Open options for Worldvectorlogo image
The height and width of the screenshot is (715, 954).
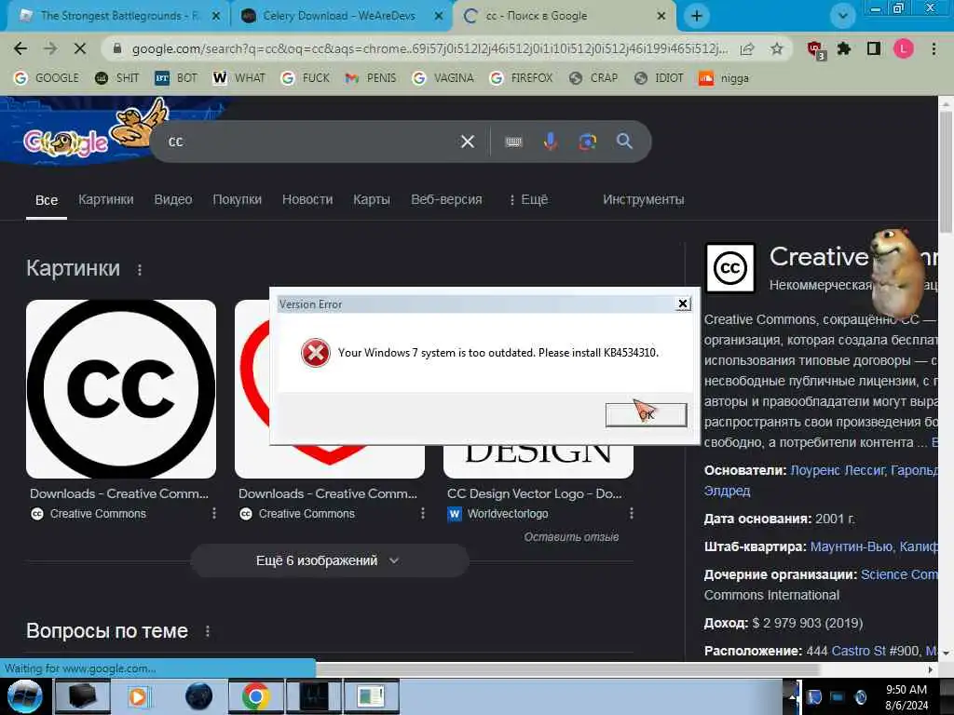[x=631, y=514]
